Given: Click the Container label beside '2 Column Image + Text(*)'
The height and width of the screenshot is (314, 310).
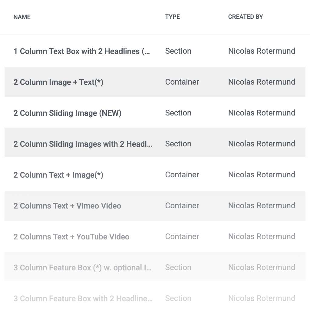Looking at the screenshot, I should (182, 82).
